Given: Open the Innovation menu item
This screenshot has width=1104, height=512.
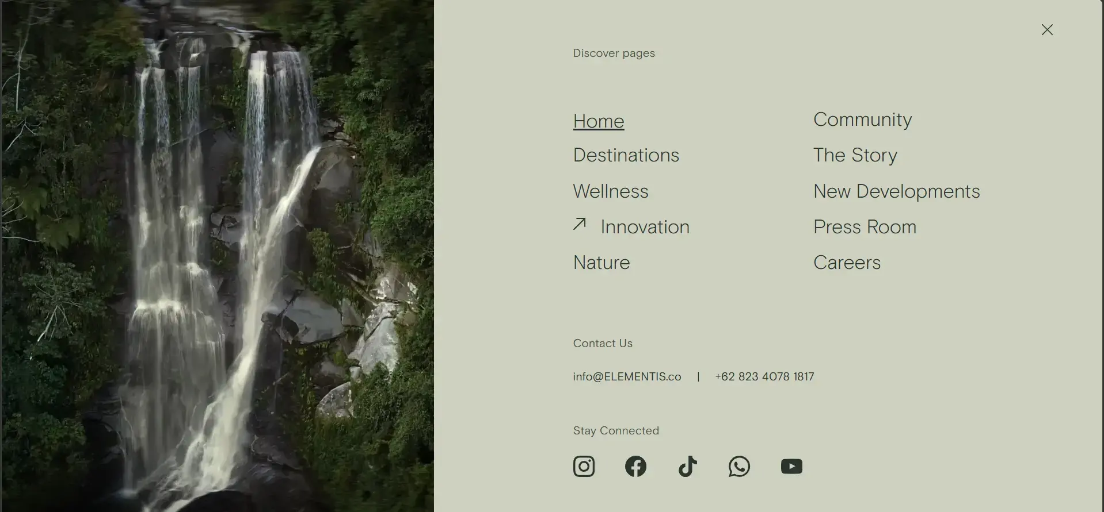Looking at the screenshot, I should point(645,227).
